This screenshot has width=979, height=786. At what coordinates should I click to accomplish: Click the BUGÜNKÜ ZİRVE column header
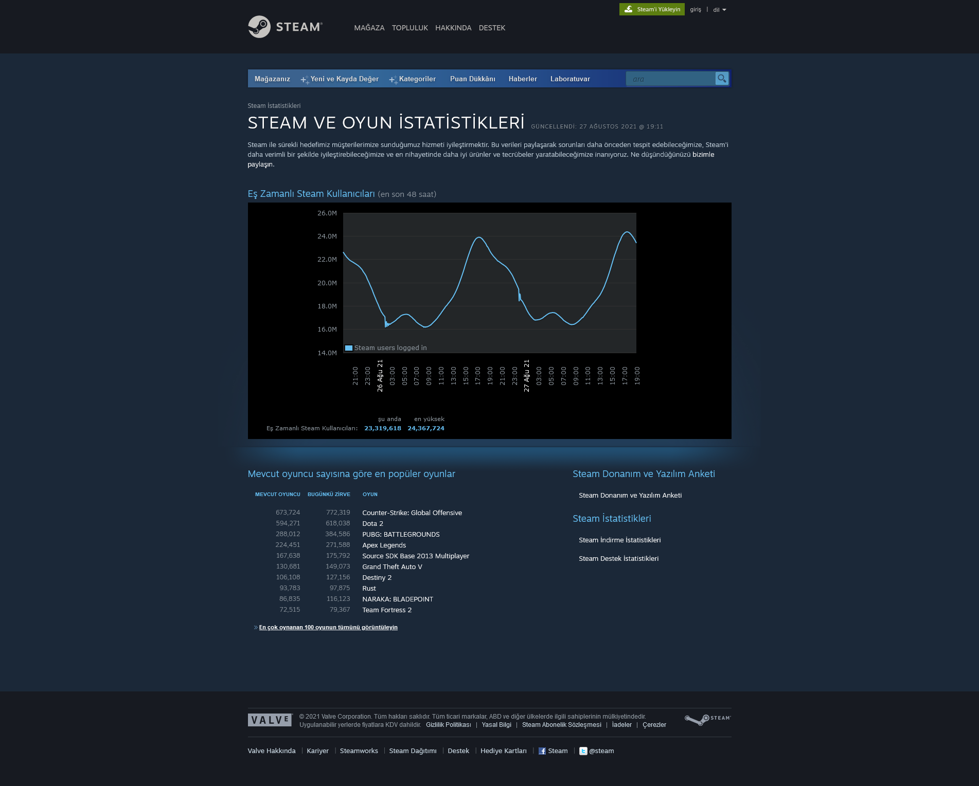[x=329, y=495]
